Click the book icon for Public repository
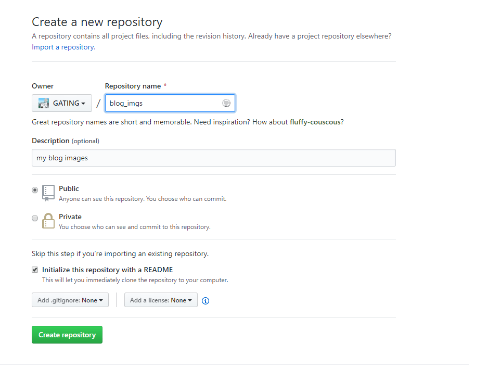 click(48, 193)
